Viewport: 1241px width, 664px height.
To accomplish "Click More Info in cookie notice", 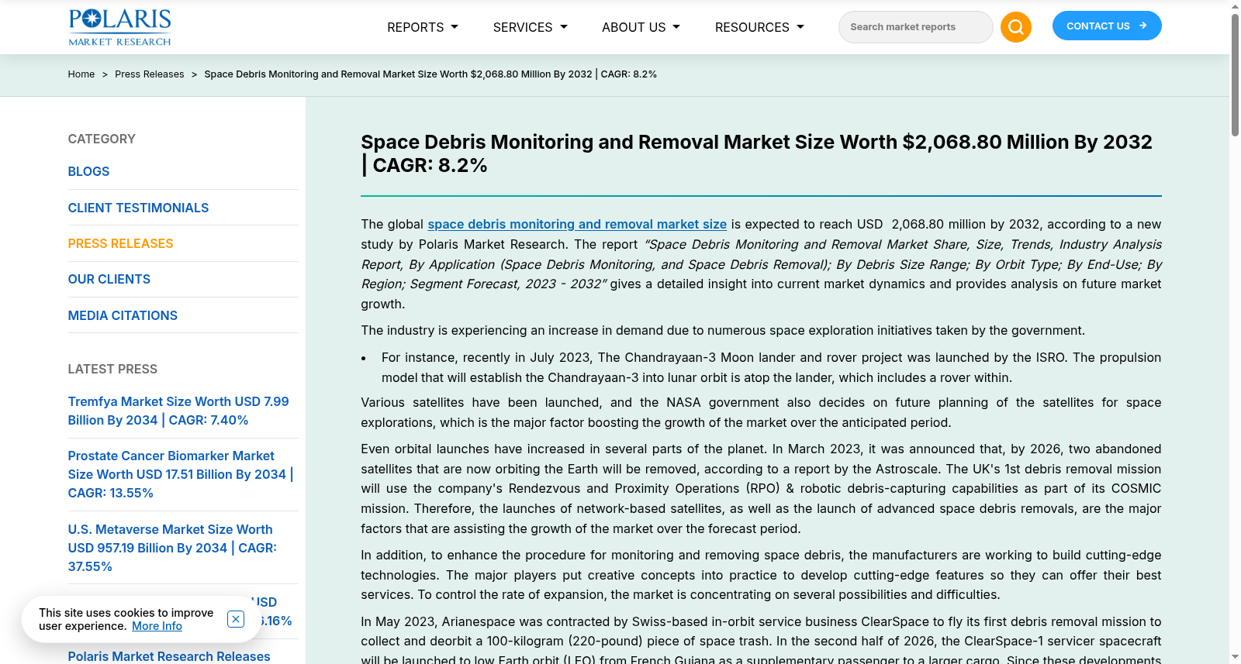I will click(157, 626).
